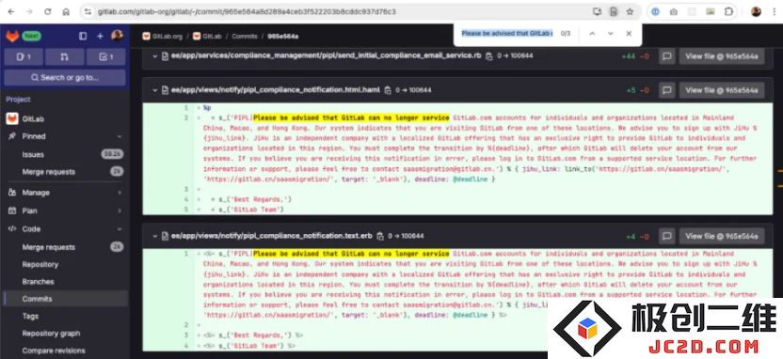
Task: Open the Chrome profile avatar
Action: pos(756,11)
